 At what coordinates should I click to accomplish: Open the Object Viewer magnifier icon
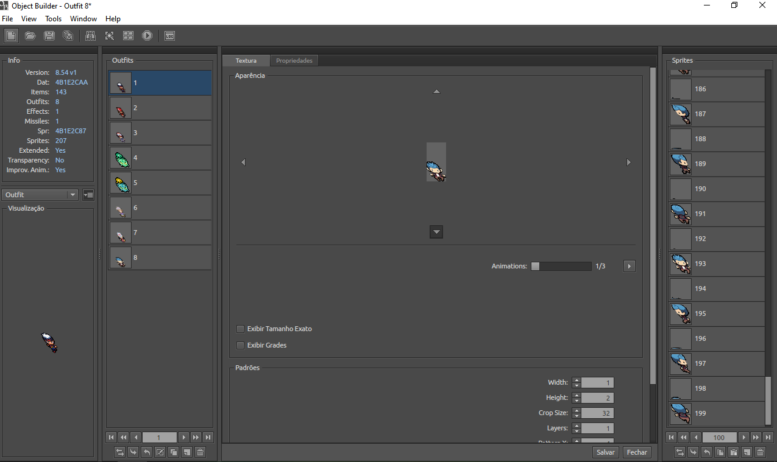point(110,36)
